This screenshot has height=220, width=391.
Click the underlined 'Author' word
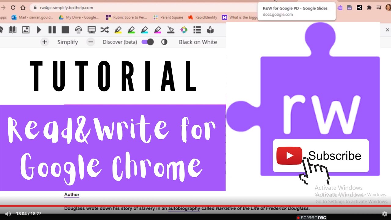[x=72, y=195]
